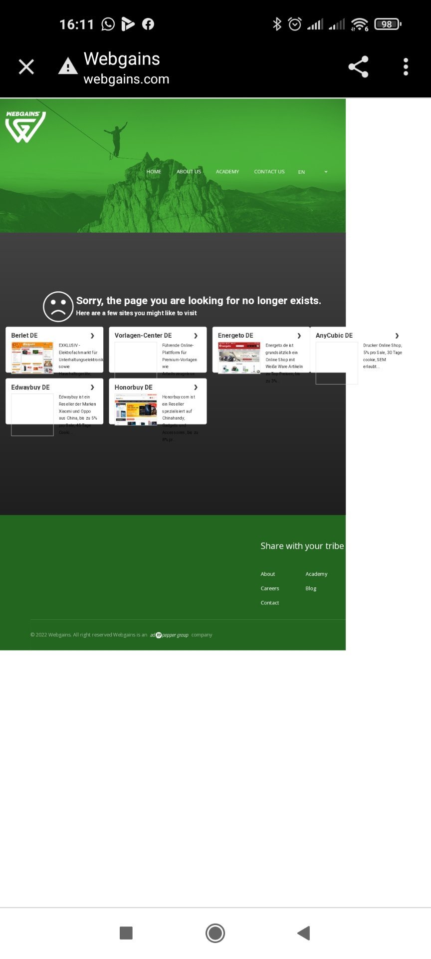Image resolution: width=431 pixels, height=959 pixels.
Task: Share the Webgains page
Action: pos(358,66)
